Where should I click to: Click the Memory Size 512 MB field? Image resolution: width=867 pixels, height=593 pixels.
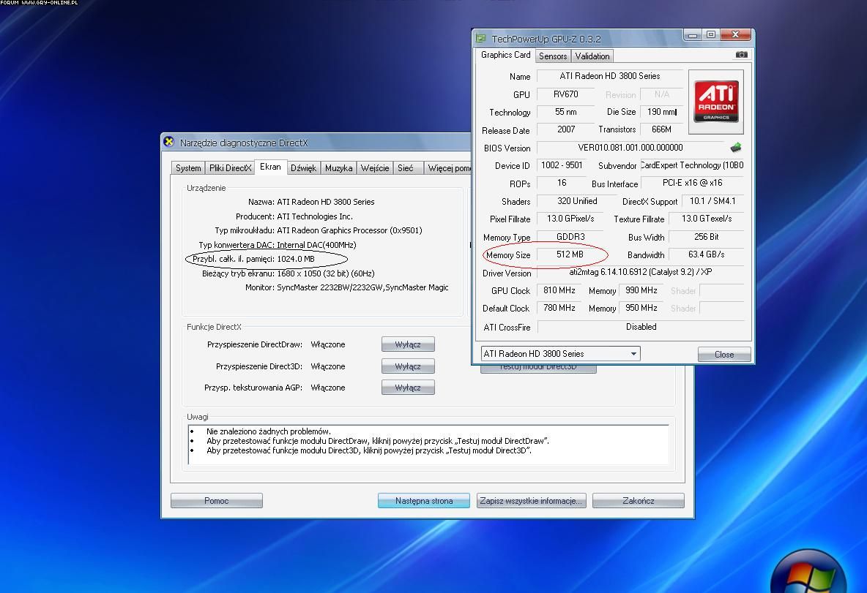point(570,255)
